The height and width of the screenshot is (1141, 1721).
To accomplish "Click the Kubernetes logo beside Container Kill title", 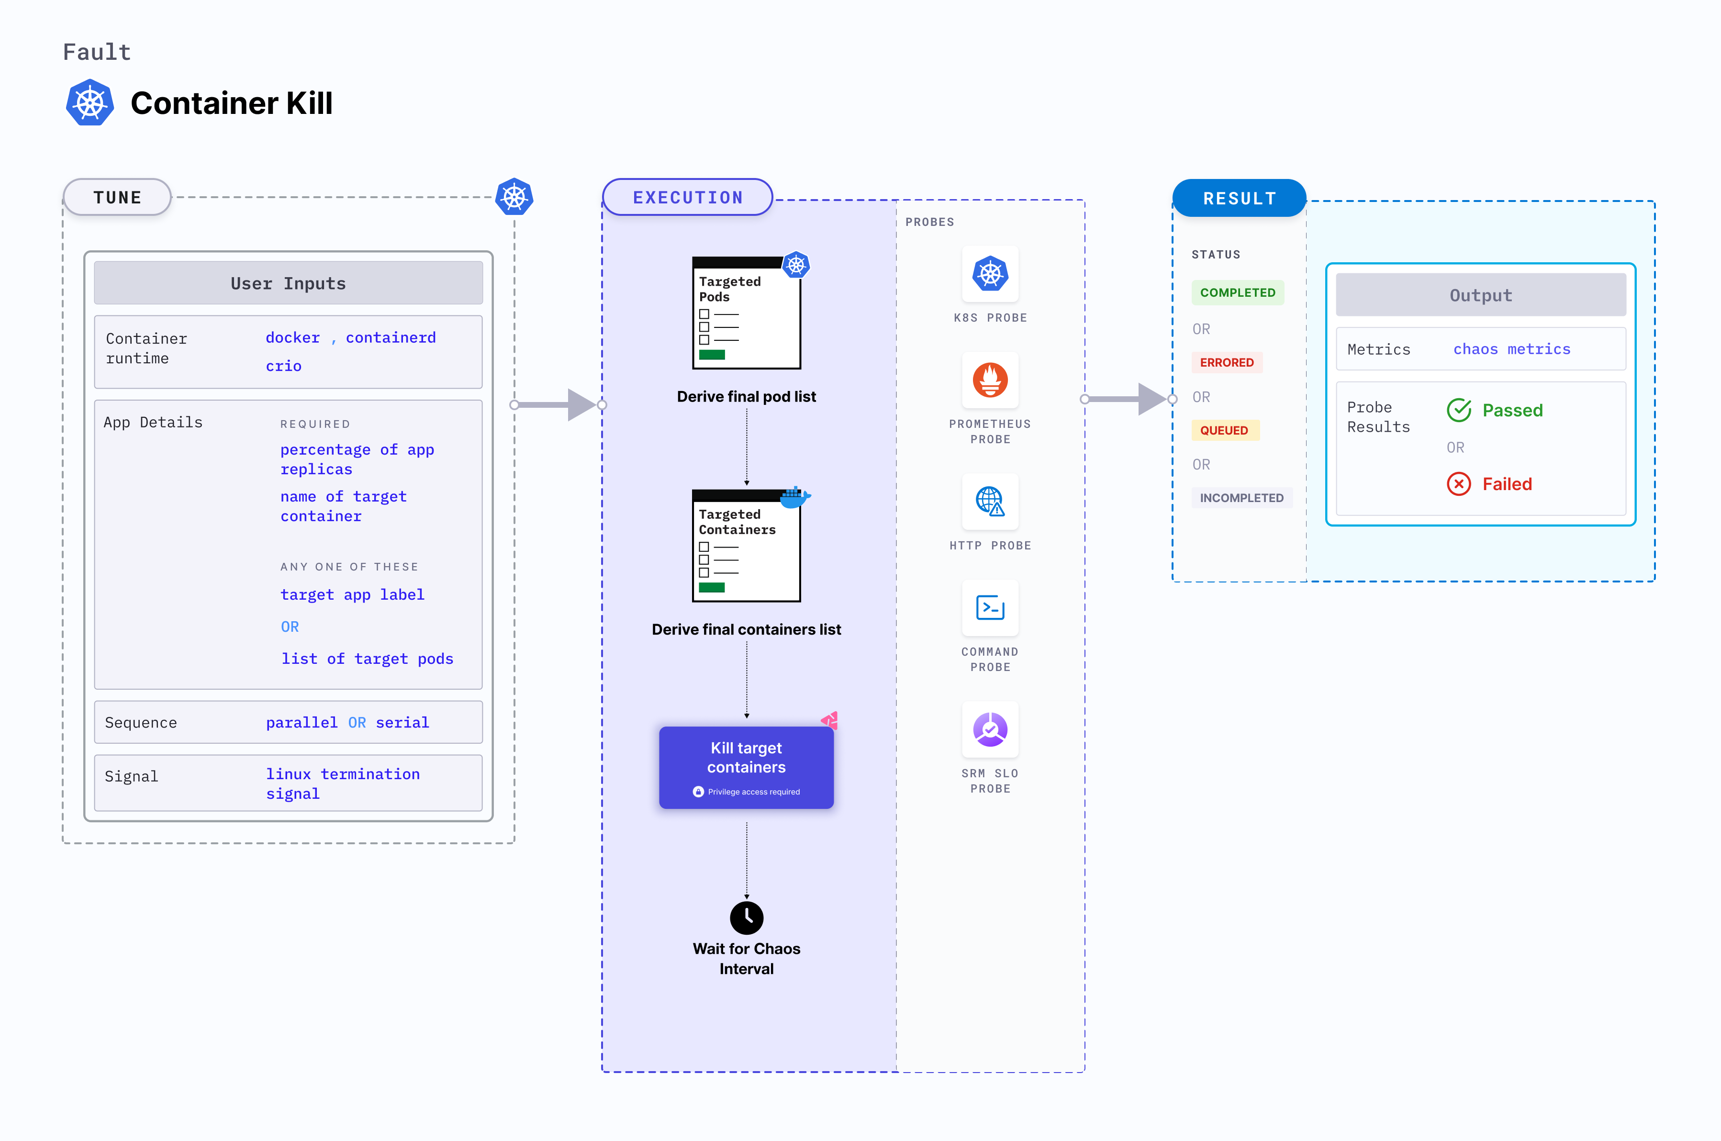I will (x=90, y=102).
